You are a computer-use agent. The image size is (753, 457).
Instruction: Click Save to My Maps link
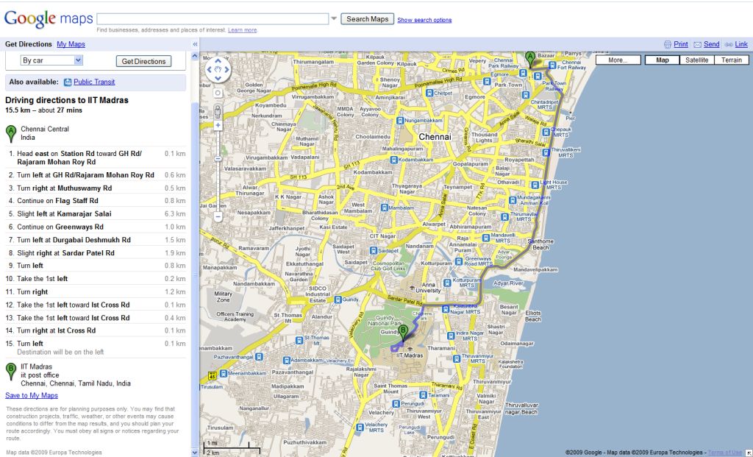(32, 395)
